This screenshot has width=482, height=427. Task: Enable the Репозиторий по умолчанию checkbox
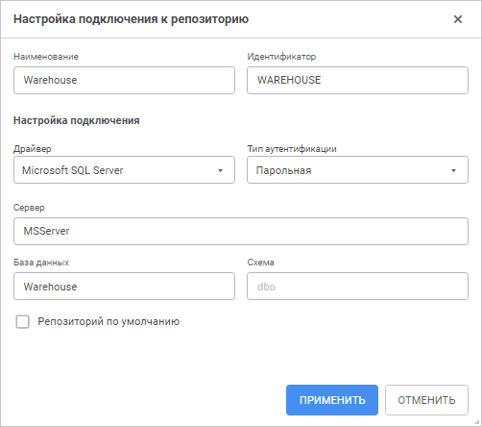pos(23,321)
